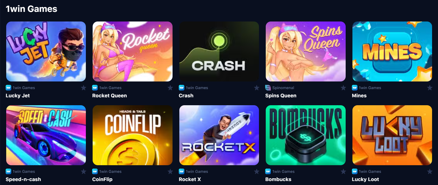Screen dimensions: 438x185
Task: Click the star icon beside Spins Queen
Action: coord(343,88)
